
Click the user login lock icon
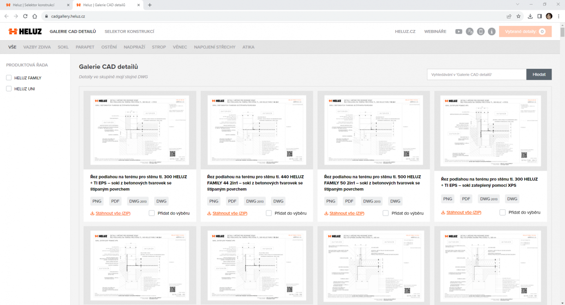(469, 31)
